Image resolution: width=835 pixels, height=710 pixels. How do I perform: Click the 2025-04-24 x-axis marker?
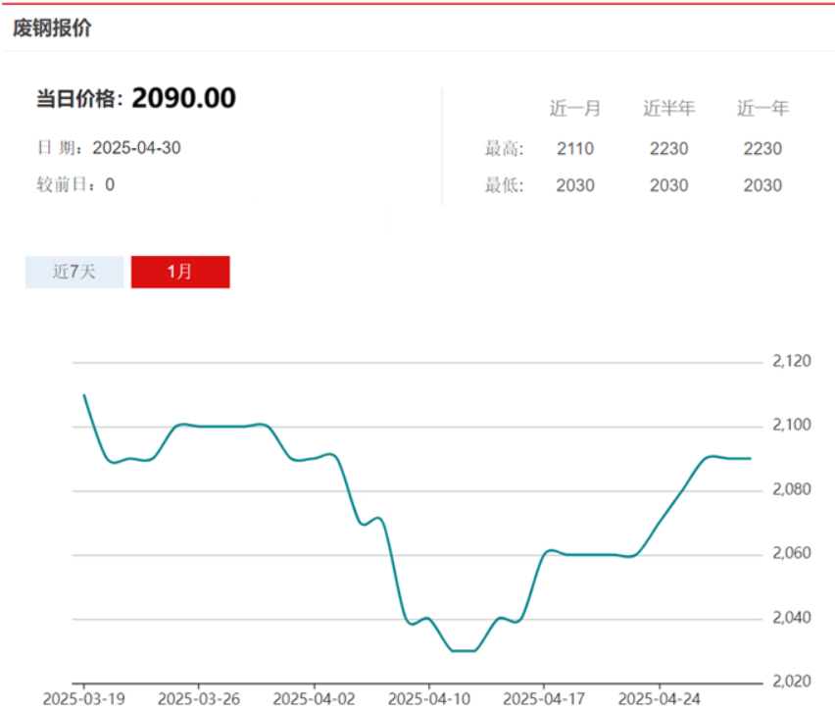click(x=660, y=699)
